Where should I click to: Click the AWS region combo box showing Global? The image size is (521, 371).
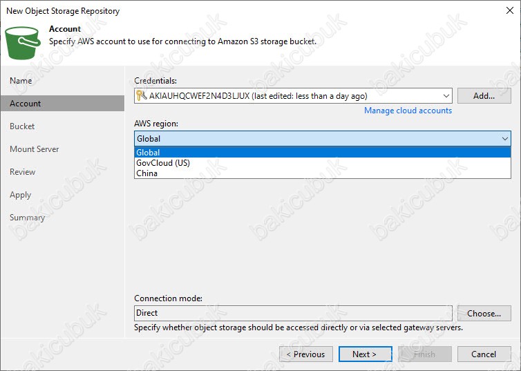click(322, 138)
